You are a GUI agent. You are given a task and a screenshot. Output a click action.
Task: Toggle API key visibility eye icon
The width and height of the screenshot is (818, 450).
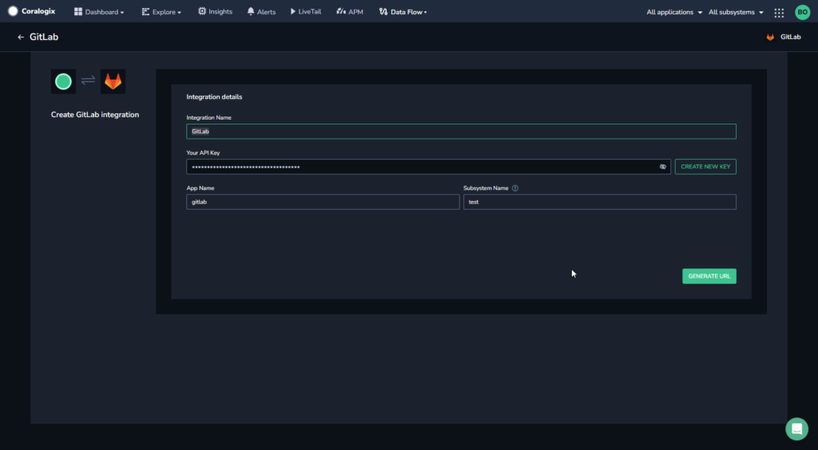point(662,167)
